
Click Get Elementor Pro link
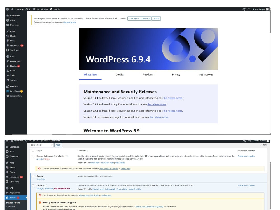(62, 188)
